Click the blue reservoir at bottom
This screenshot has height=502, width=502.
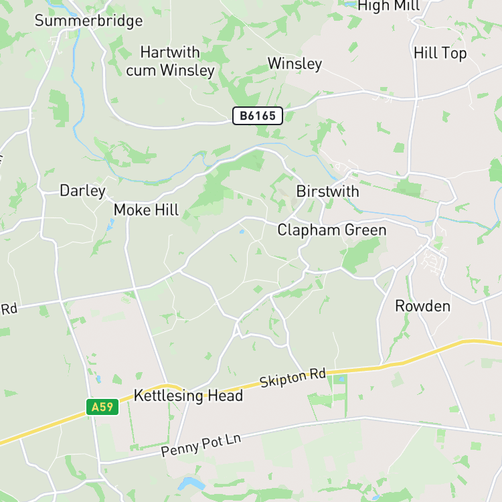click(x=191, y=484)
